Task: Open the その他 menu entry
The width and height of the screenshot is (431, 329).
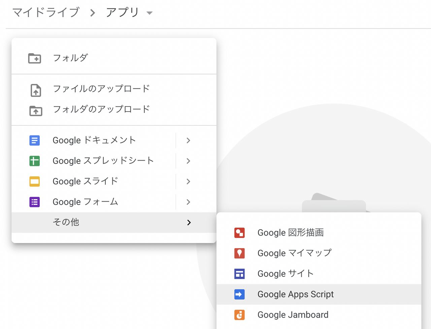Action: (66, 222)
